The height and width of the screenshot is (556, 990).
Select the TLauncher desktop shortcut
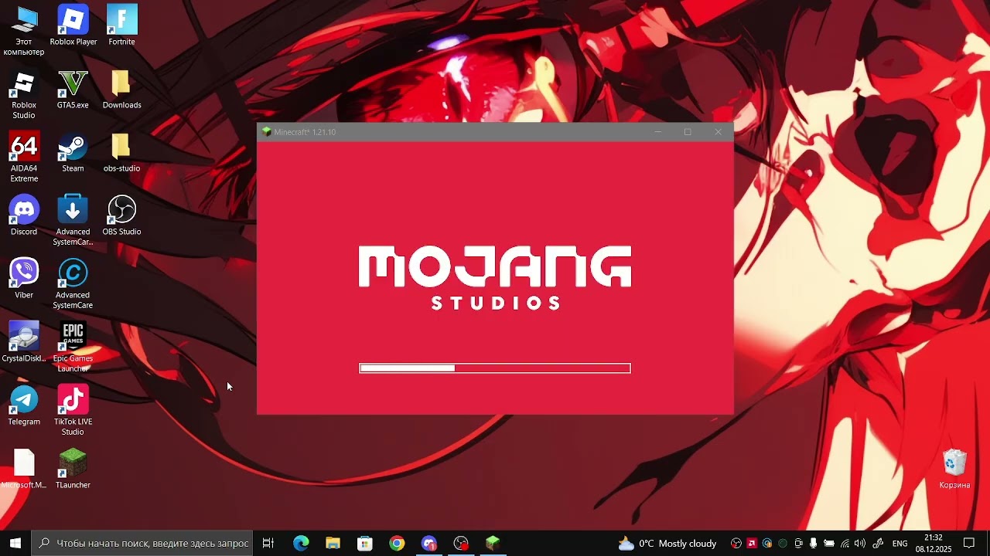[x=73, y=469]
